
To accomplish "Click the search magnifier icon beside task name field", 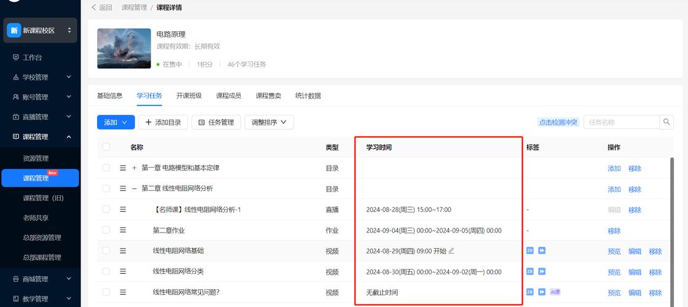I will point(666,122).
